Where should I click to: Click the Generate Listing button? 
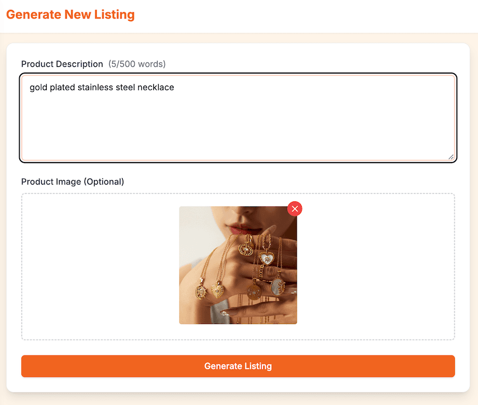[x=238, y=366]
